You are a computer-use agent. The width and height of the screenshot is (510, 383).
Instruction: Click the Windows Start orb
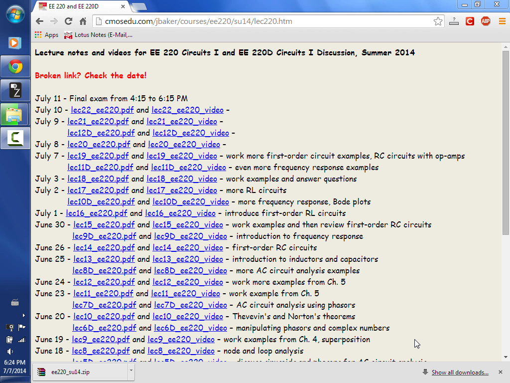pyautogui.click(x=15, y=13)
